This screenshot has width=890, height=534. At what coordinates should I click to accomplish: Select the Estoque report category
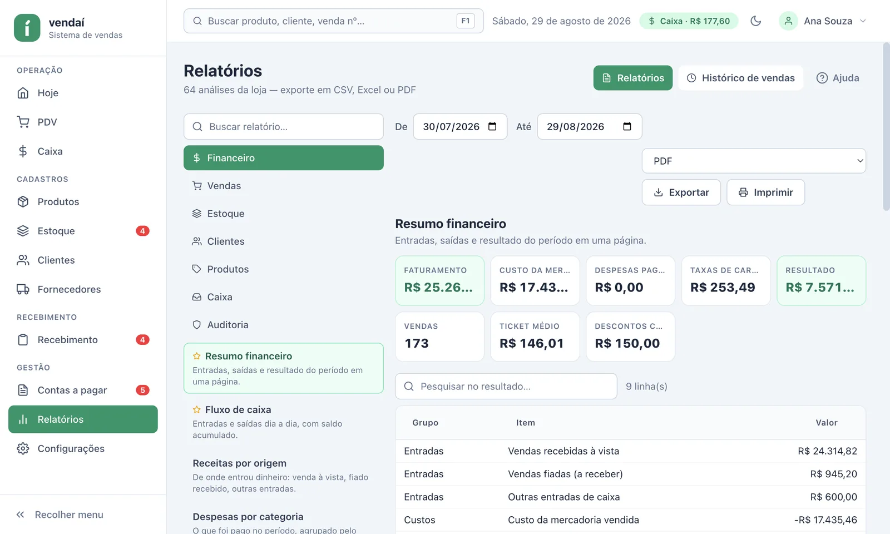click(x=284, y=214)
